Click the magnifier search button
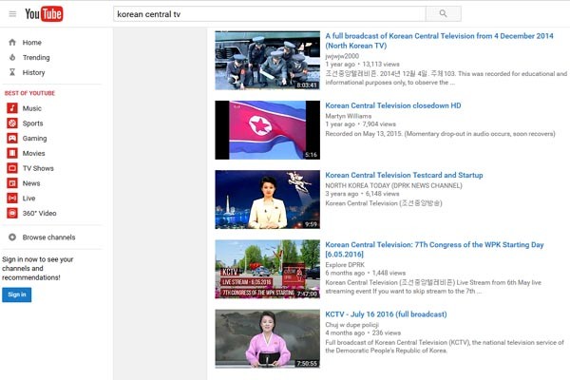The width and height of the screenshot is (570, 380). click(443, 14)
